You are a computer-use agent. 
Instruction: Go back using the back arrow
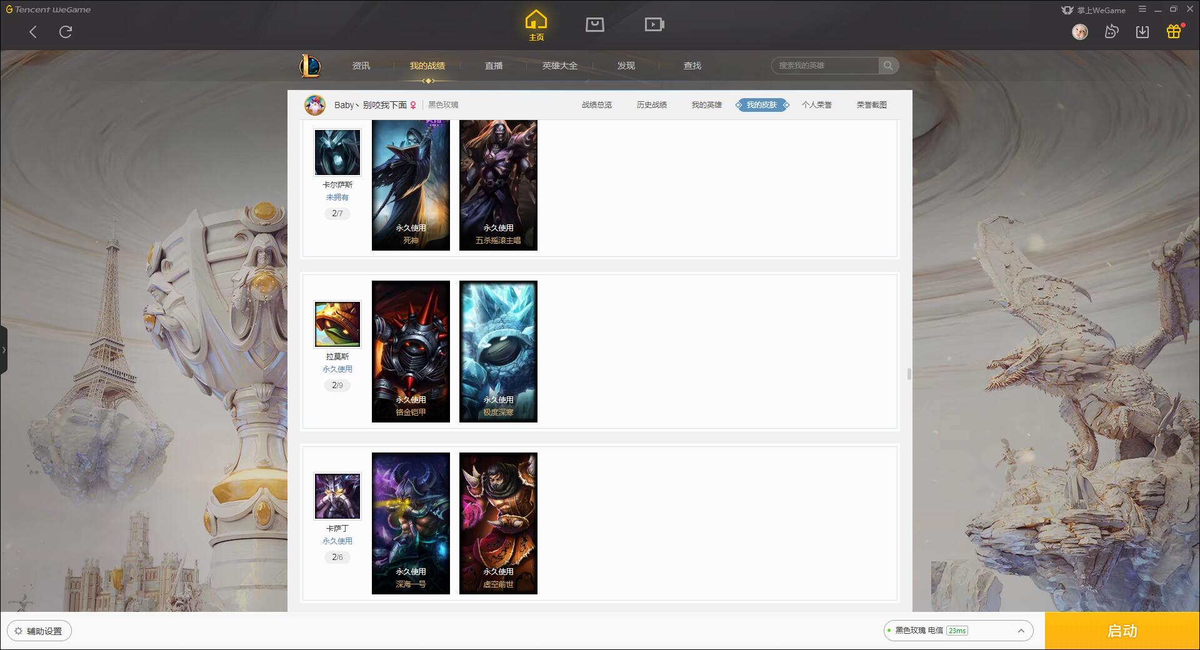(33, 32)
